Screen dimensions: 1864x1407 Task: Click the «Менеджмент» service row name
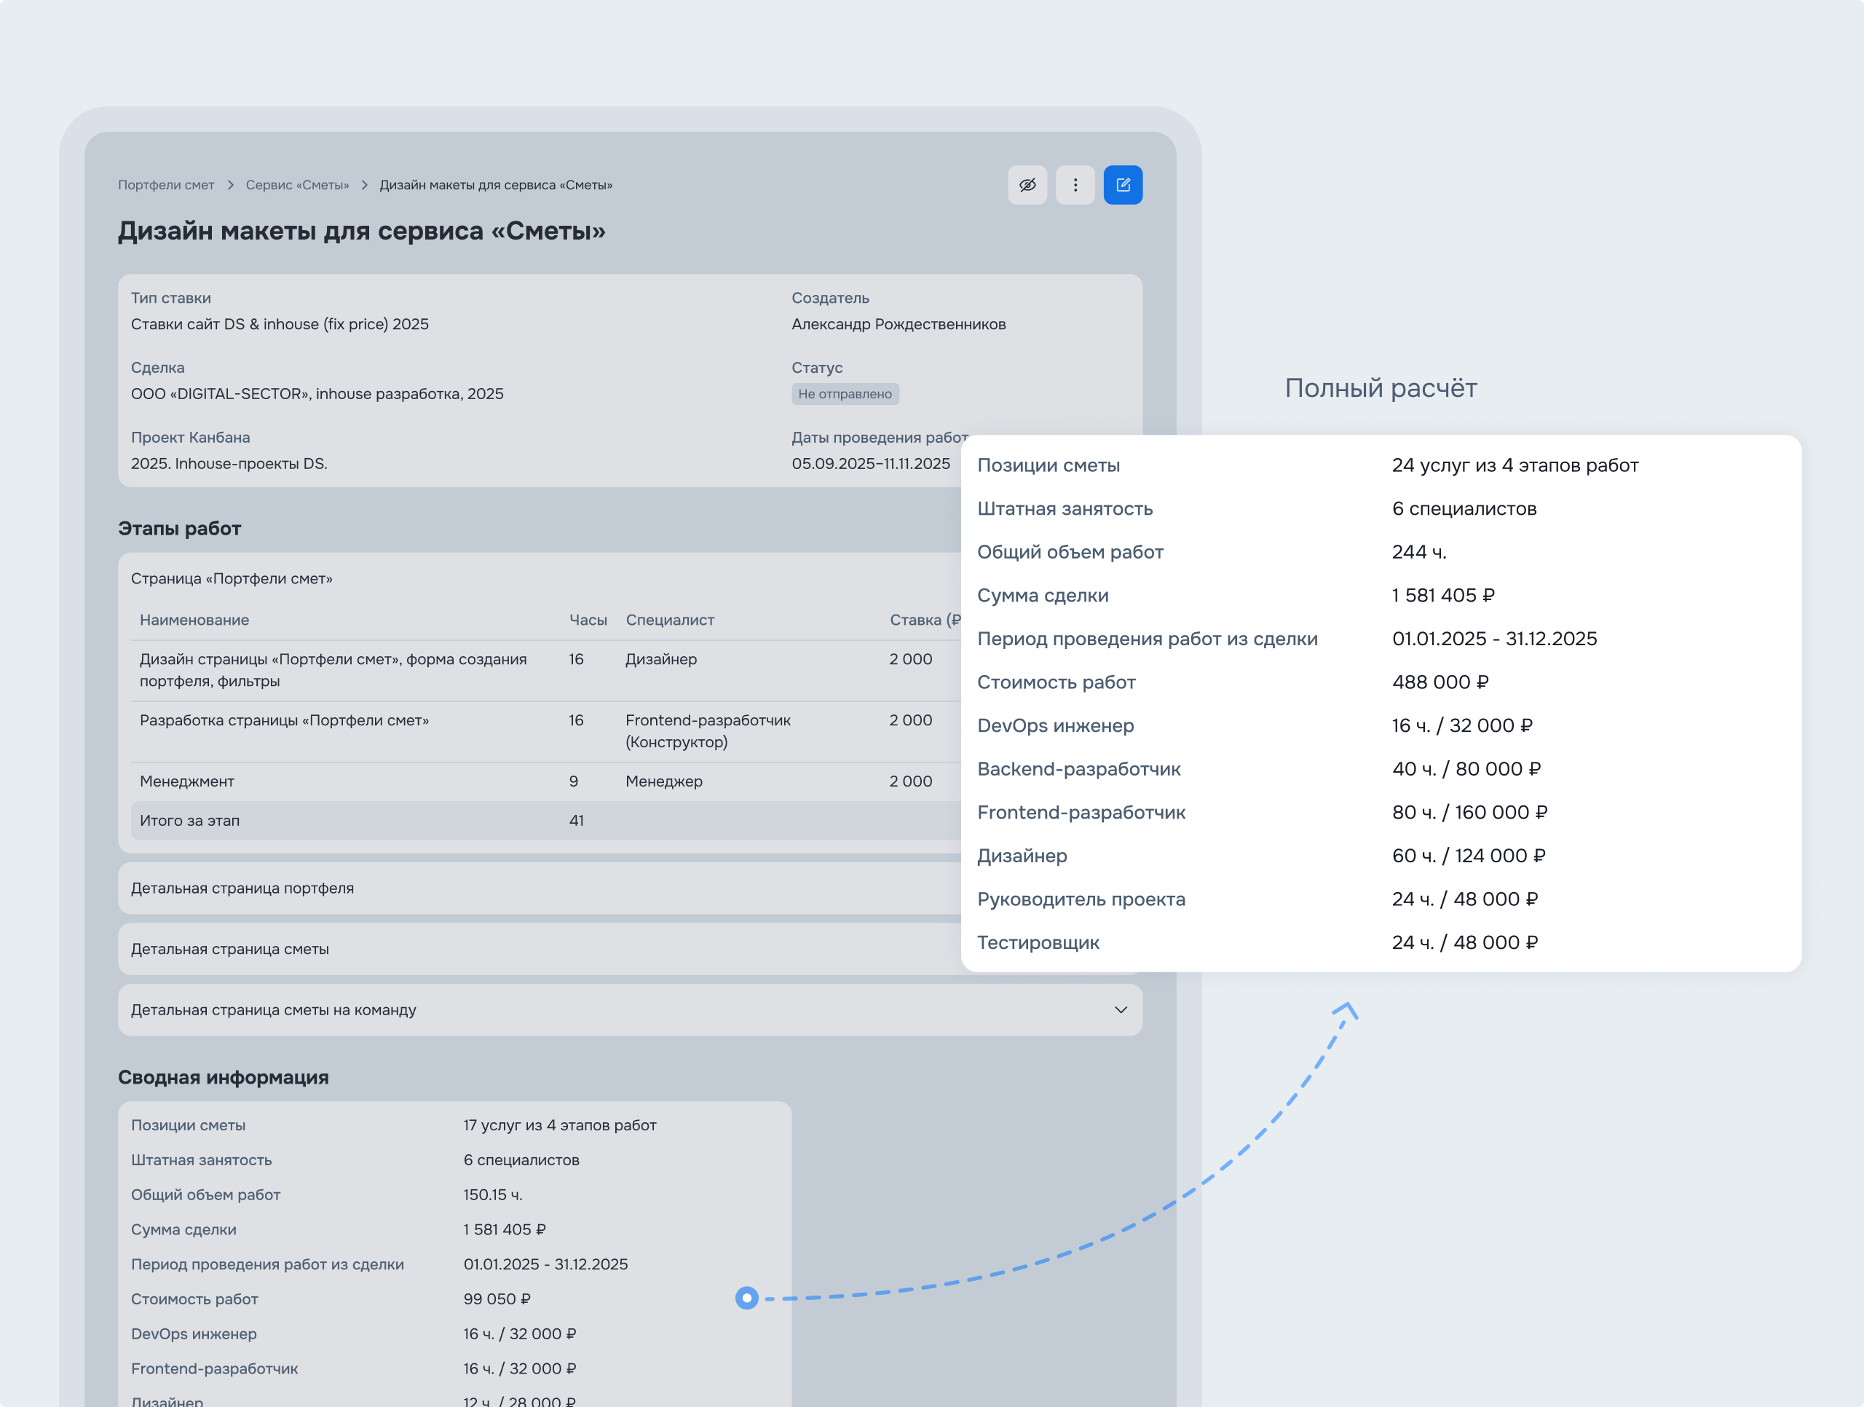point(187,781)
